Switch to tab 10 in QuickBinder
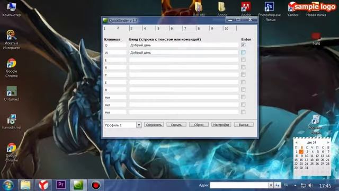 pos(227,29)
